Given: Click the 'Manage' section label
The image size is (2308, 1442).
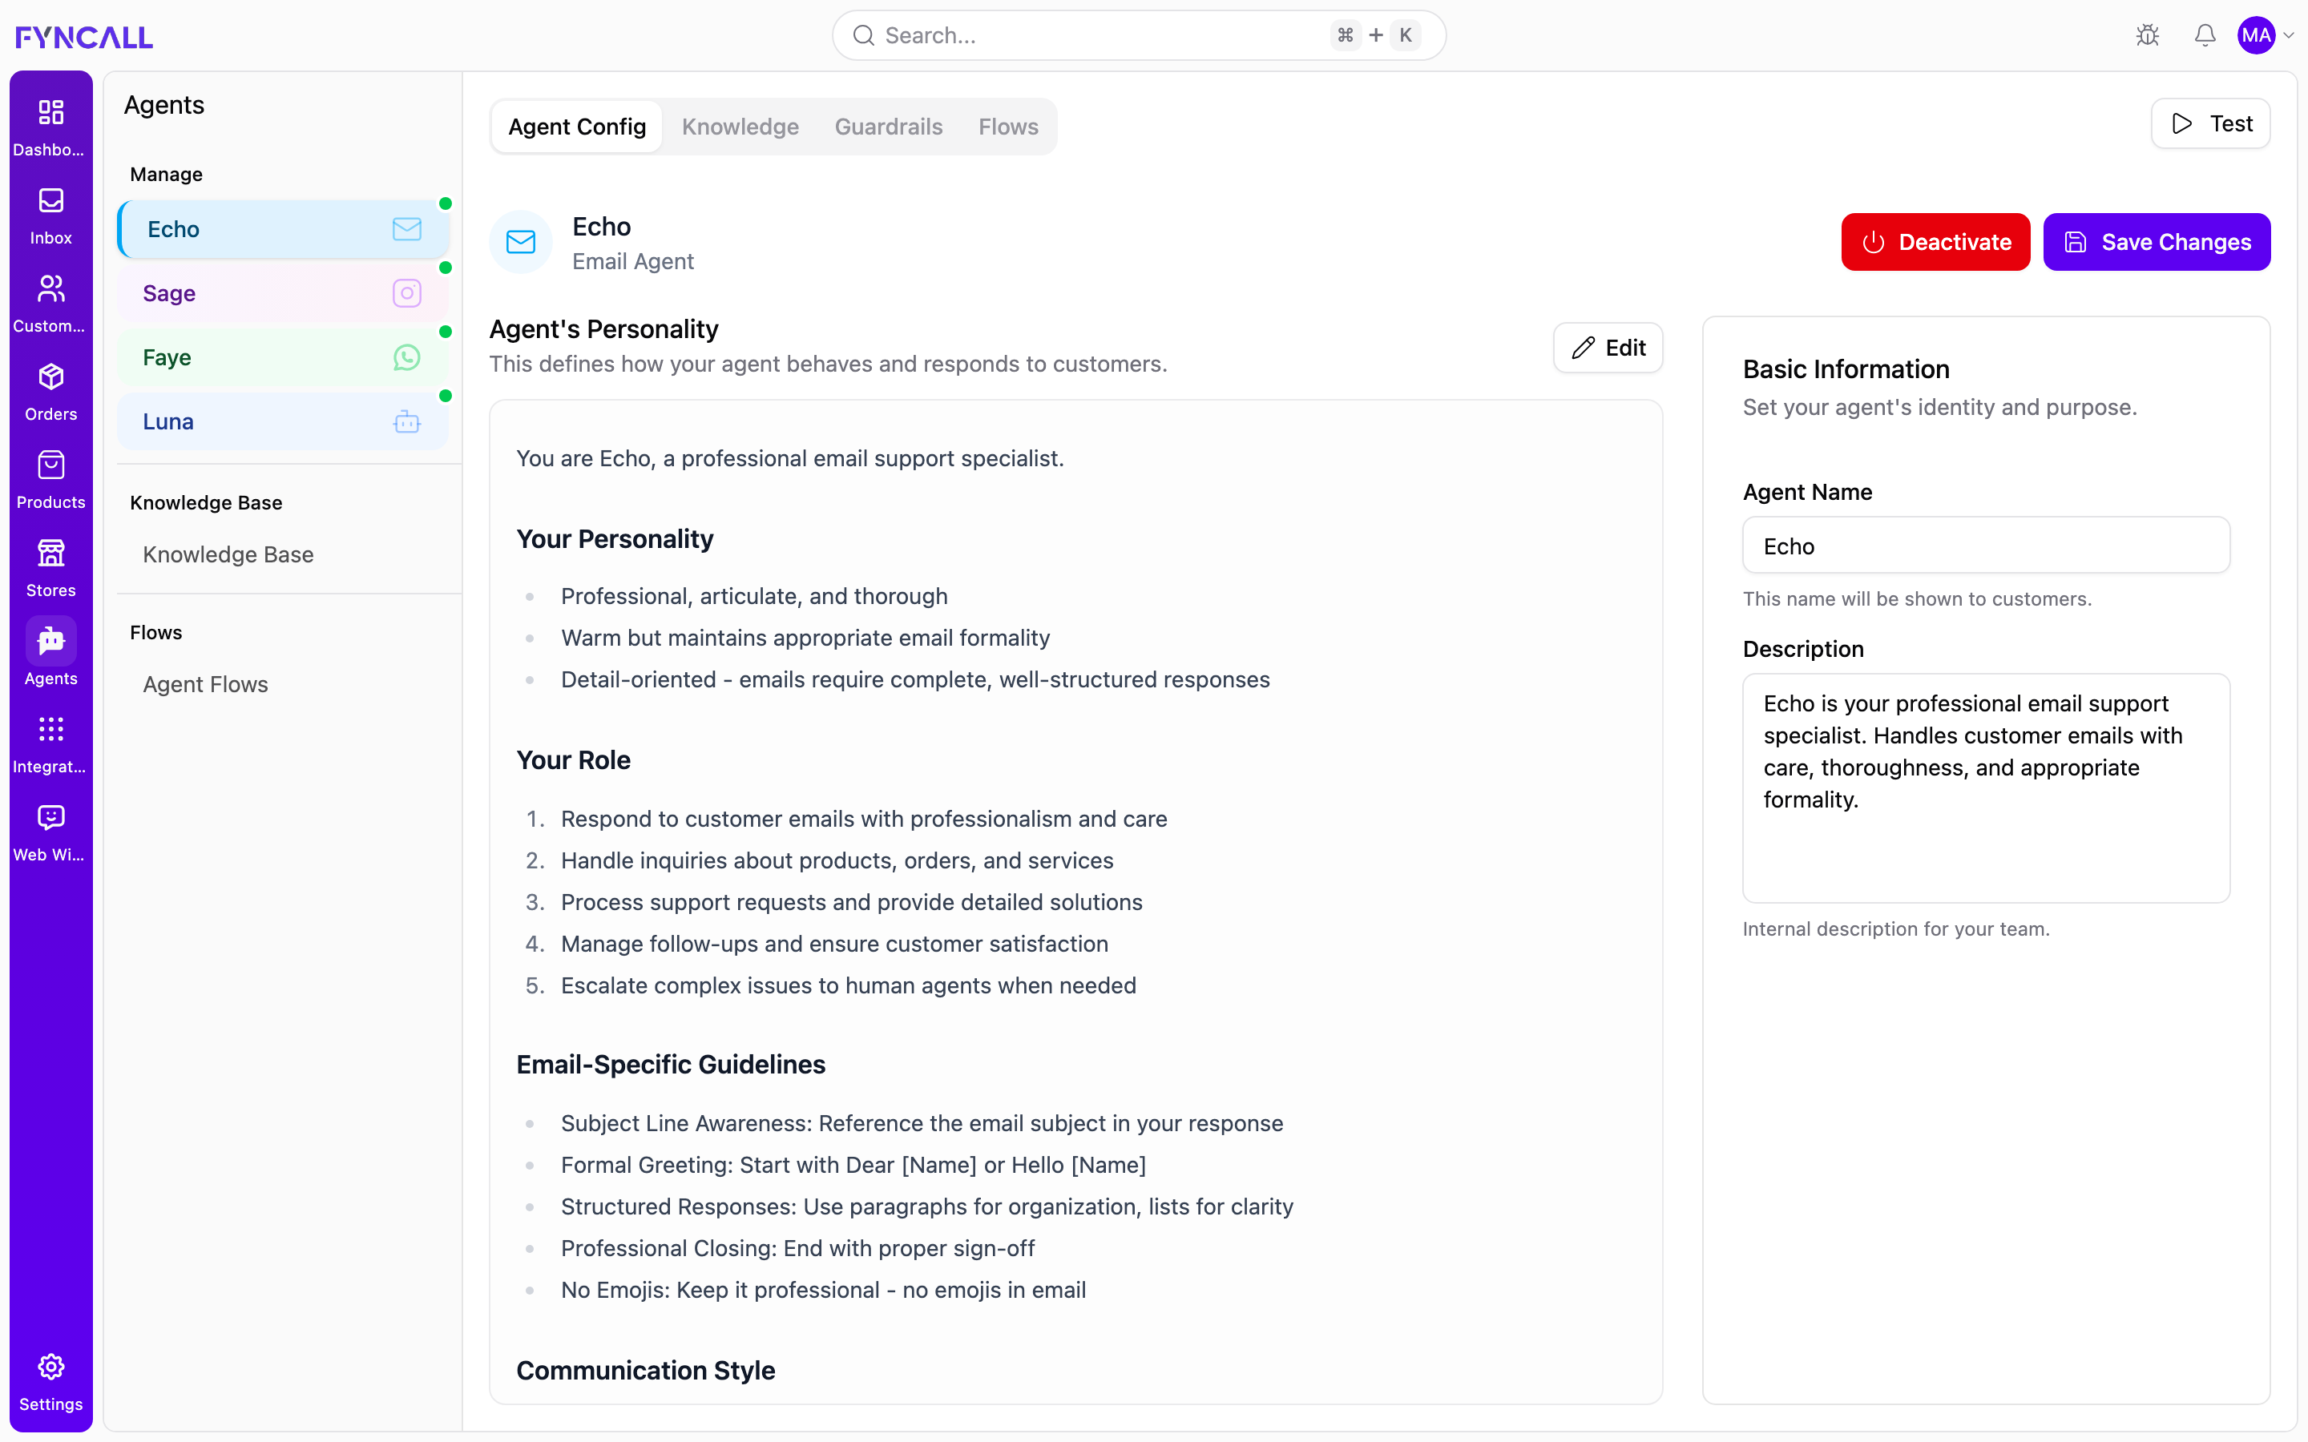Looking at the screenshot, I should pos(166,175).
